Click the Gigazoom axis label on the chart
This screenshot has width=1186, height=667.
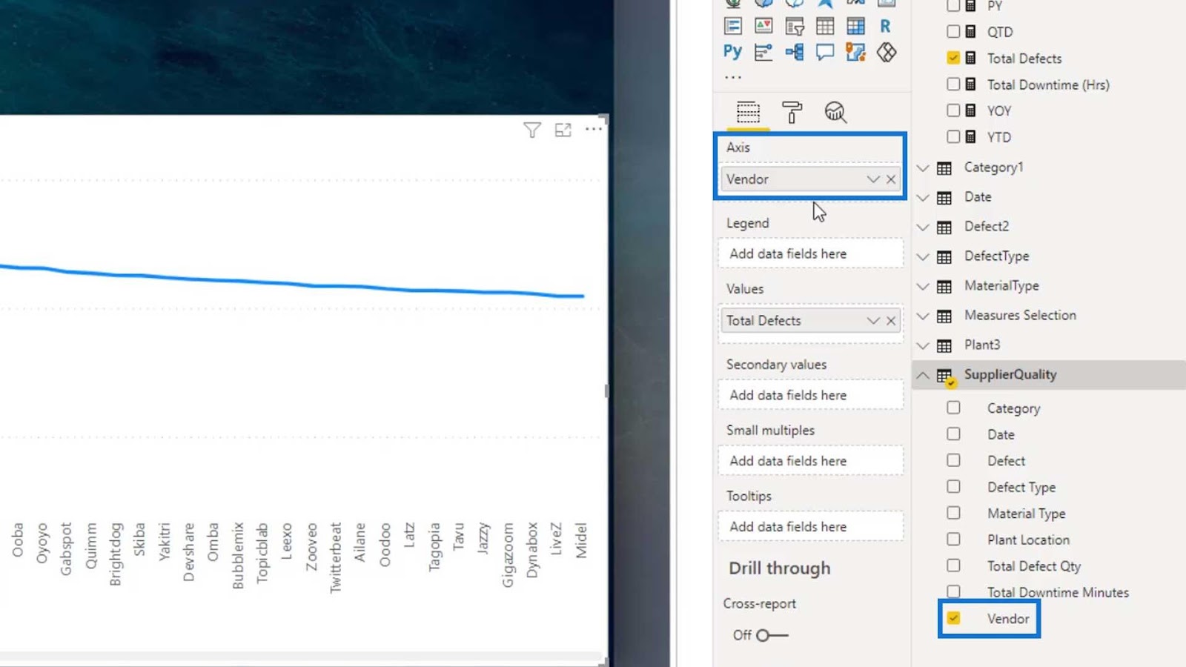pos(508,555)
